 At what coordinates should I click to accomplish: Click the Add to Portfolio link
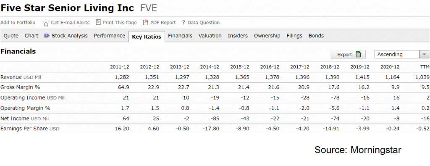pyautogui.click(x=18, y=23)
